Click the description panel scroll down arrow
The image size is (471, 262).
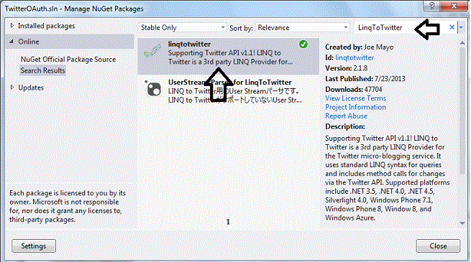coord(462,223)
